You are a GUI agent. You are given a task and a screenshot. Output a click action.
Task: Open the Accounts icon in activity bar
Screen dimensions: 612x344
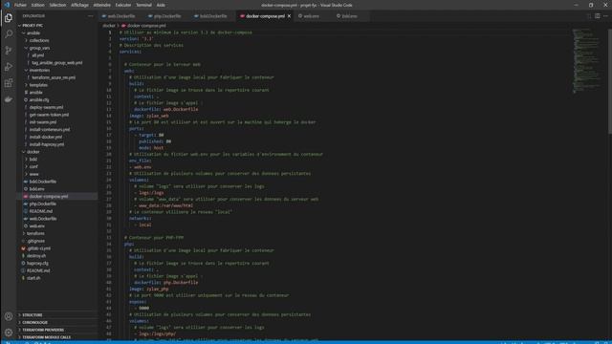point(9,316)
